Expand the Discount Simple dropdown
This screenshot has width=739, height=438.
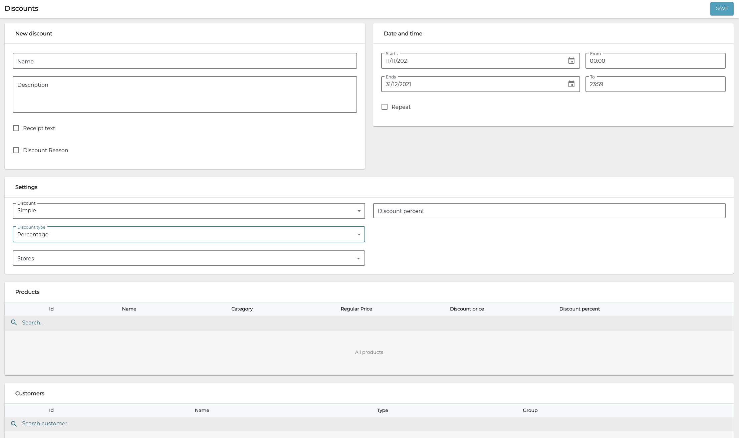point(189,211)
